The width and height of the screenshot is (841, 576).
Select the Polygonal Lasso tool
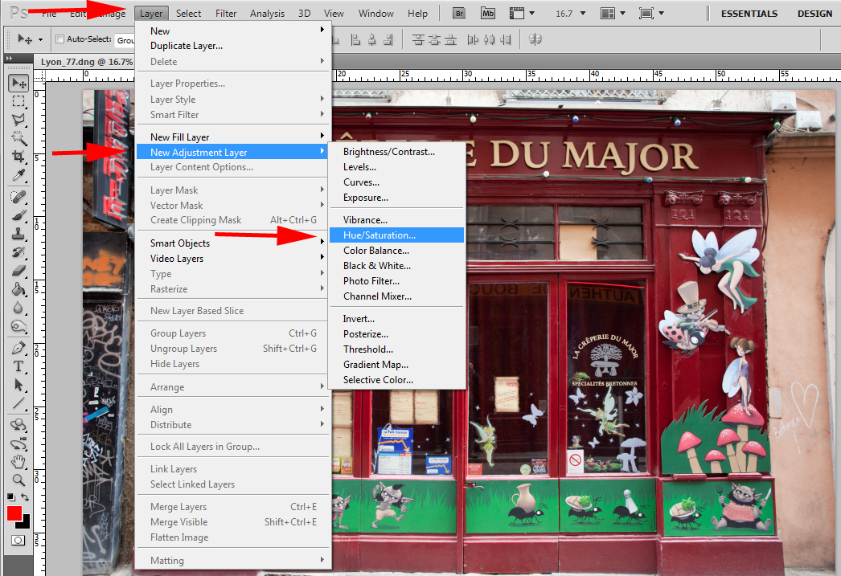click(18, 120)
